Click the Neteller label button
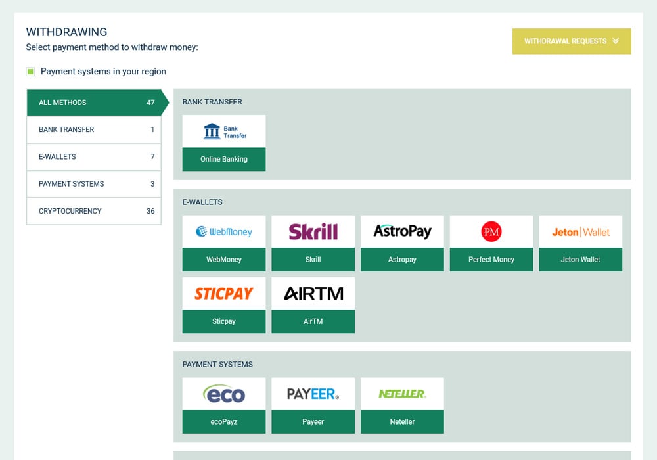This screenshot has height=460, width=657. pyautogui.click(x=402, y=421)
